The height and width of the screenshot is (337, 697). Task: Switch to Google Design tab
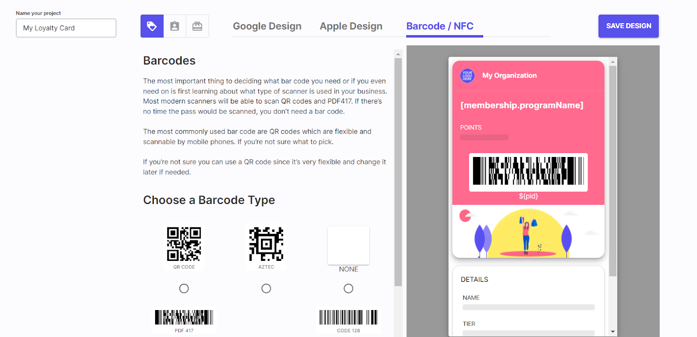267,26
